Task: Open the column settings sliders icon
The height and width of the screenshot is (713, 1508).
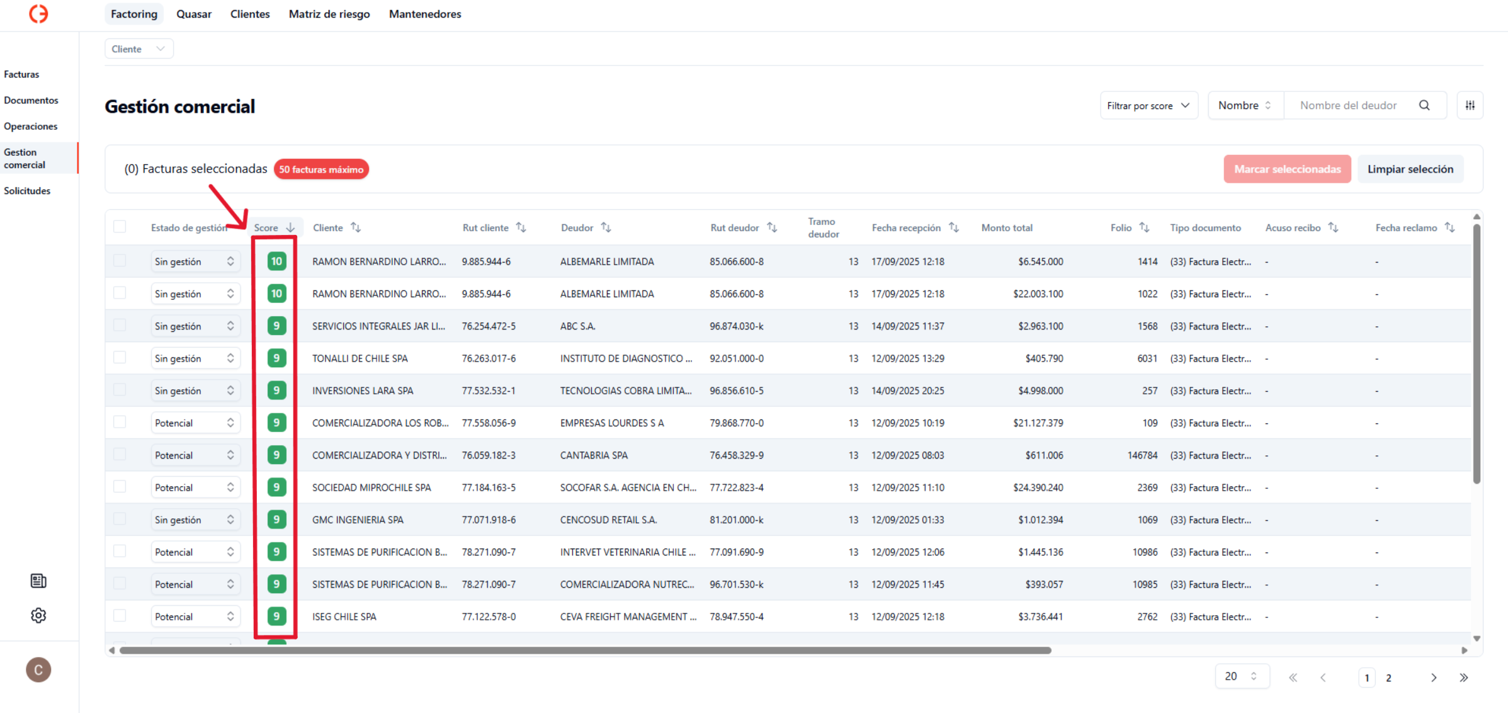Action: [x=1470, y=105]
